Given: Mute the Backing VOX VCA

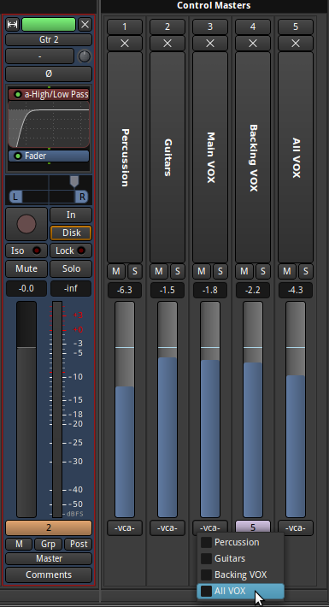Looking at the screenshot, I should point(244,271).
